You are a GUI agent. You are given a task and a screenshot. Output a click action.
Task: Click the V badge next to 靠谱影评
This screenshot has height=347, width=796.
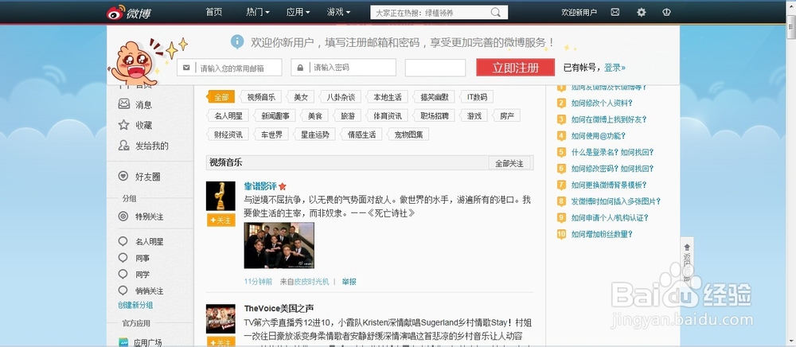point(283,186)
